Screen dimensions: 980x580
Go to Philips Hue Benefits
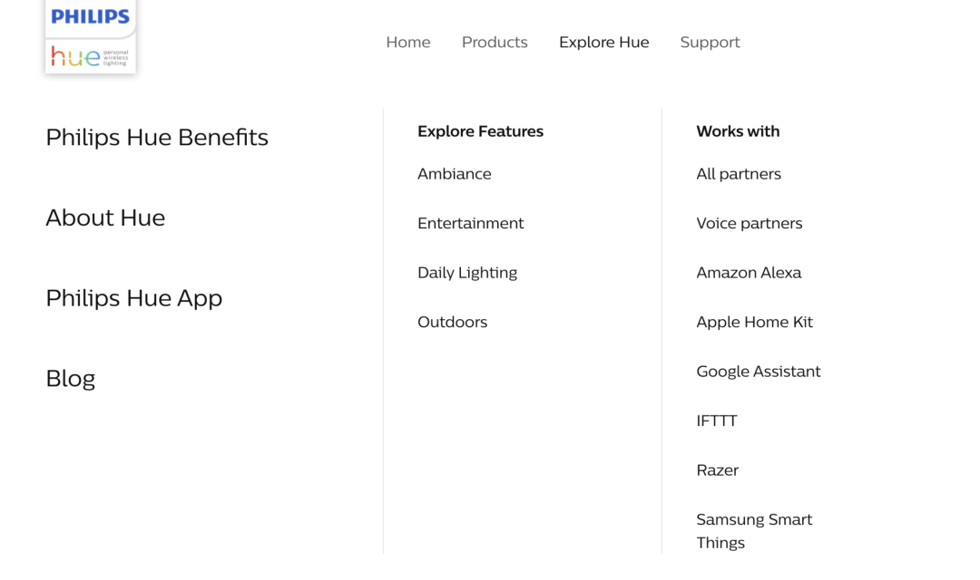(x=157, y=138)
